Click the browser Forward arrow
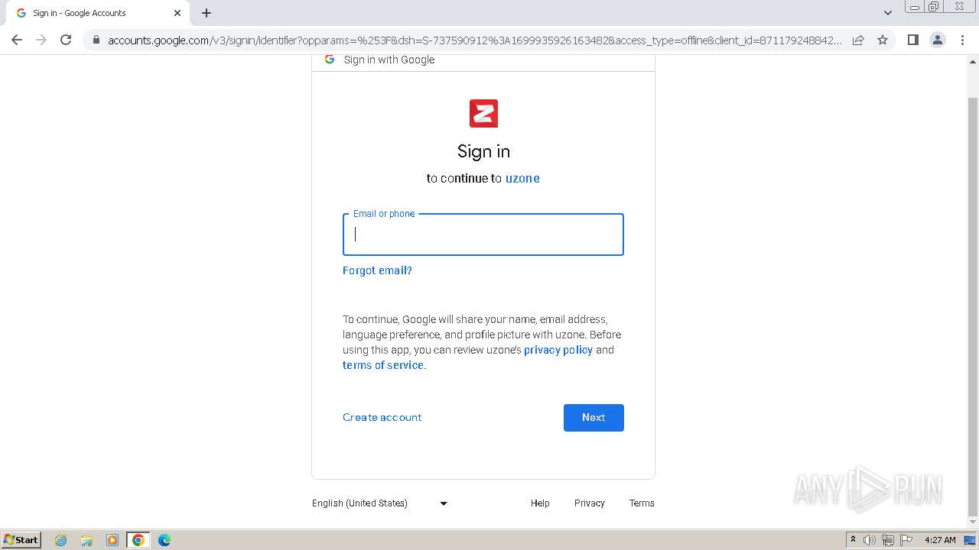The width and height of the screenshot is (979, 550). pos(41,40)
